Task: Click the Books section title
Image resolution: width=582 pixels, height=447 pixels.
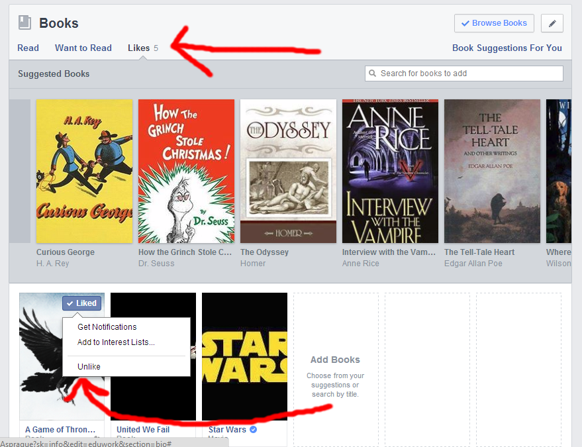Action: point(59,23)
